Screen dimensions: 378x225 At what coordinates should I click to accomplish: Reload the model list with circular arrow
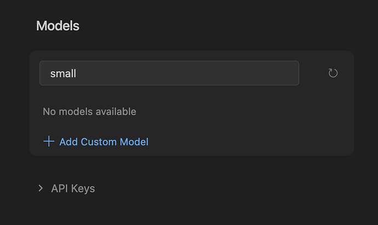(x=333, y=73)
